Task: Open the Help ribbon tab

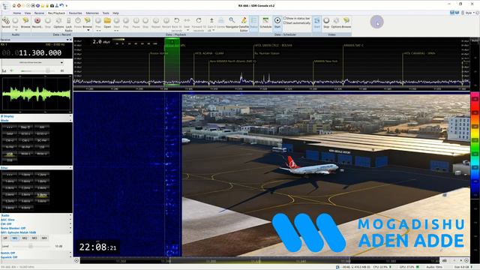Action: coord(115,13)
